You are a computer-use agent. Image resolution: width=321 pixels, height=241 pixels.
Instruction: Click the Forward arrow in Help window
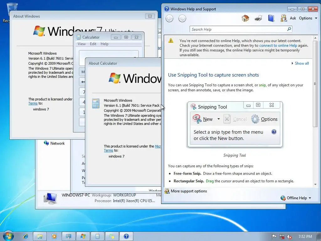click(182, 19)
